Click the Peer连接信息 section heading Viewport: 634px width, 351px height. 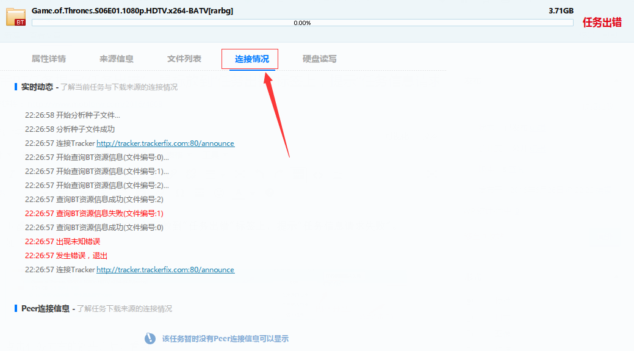46,309
